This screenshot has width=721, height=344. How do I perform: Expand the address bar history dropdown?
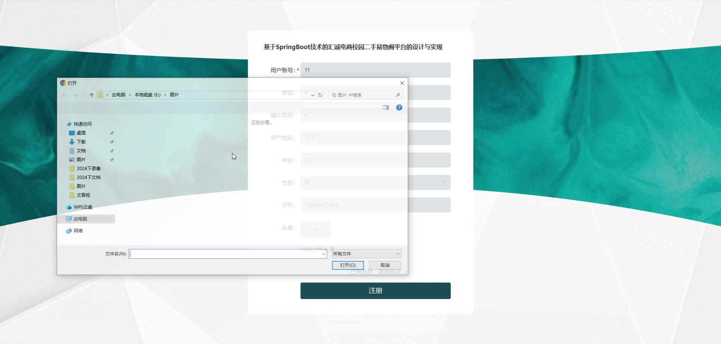pos(312,95)
